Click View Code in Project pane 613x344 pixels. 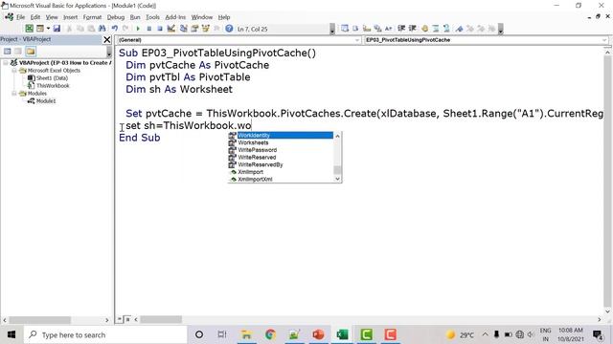(7, 51)
